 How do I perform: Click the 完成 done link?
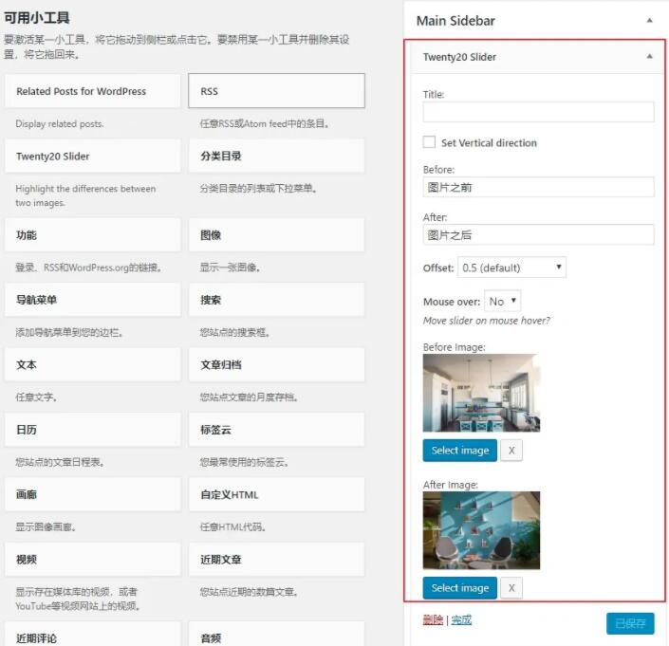[x=461, y=619]
